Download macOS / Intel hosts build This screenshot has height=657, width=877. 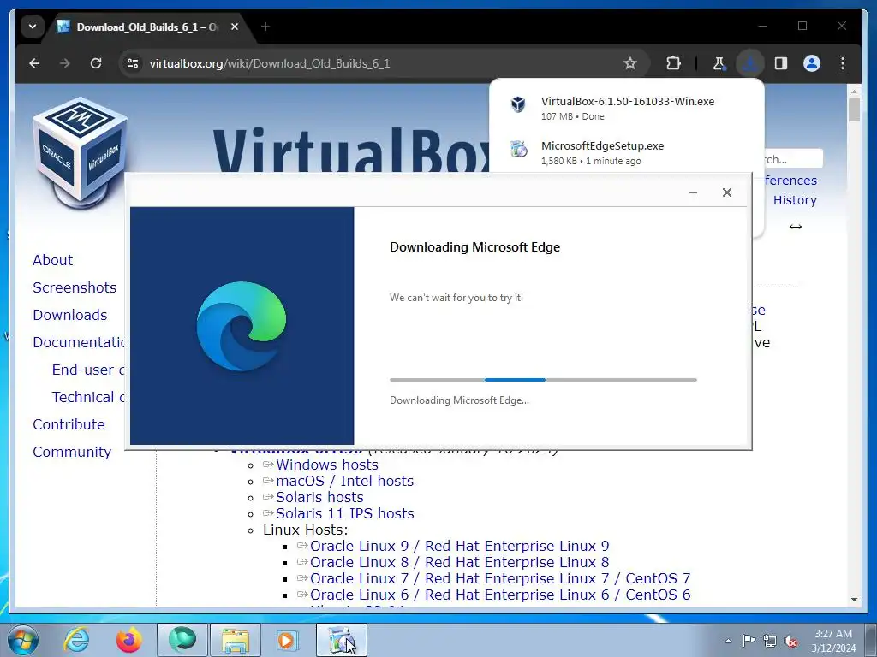point(344,481)
